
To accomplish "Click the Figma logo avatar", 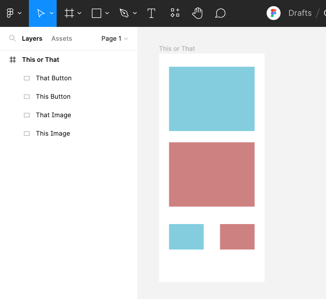I will (x=273, y=13).
